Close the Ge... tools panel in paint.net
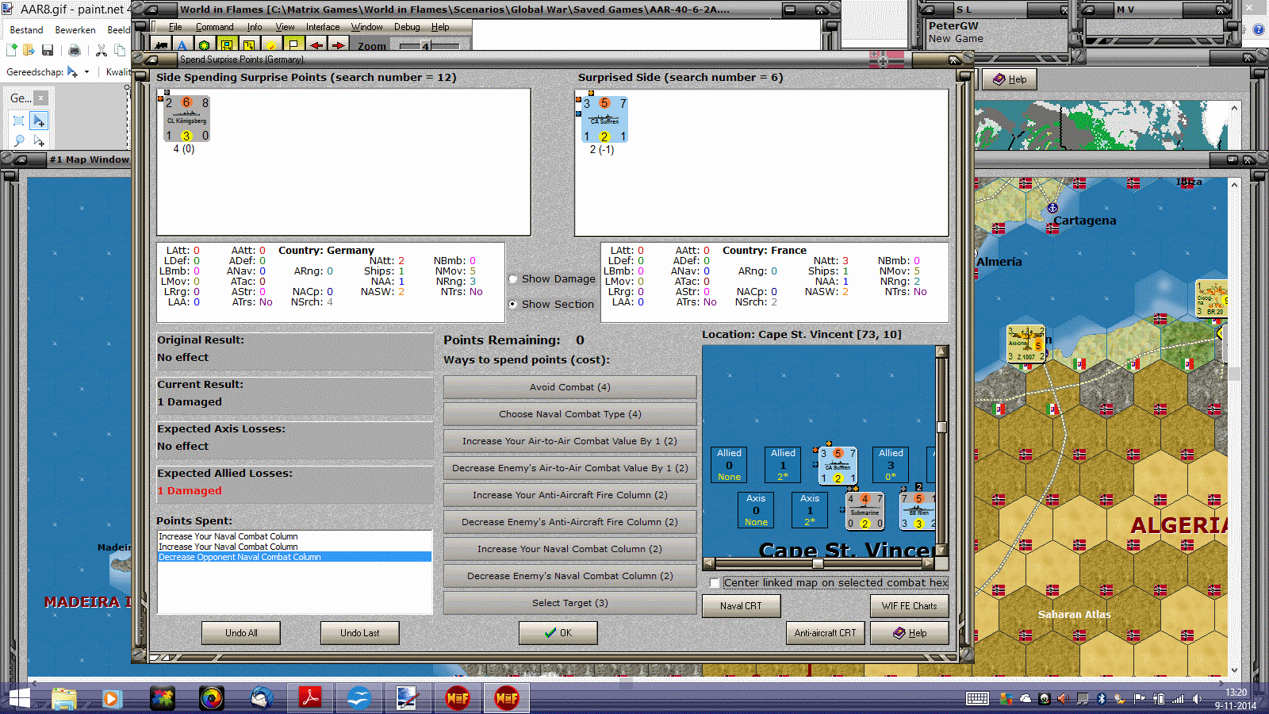1269x714 pixels. click(40, 98)
